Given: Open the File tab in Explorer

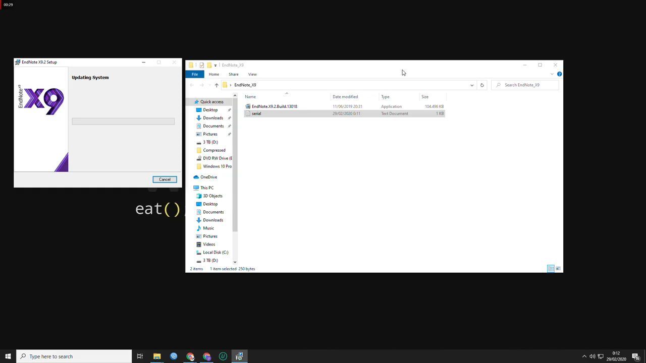Looking at the screenshot, I should 194,74.
